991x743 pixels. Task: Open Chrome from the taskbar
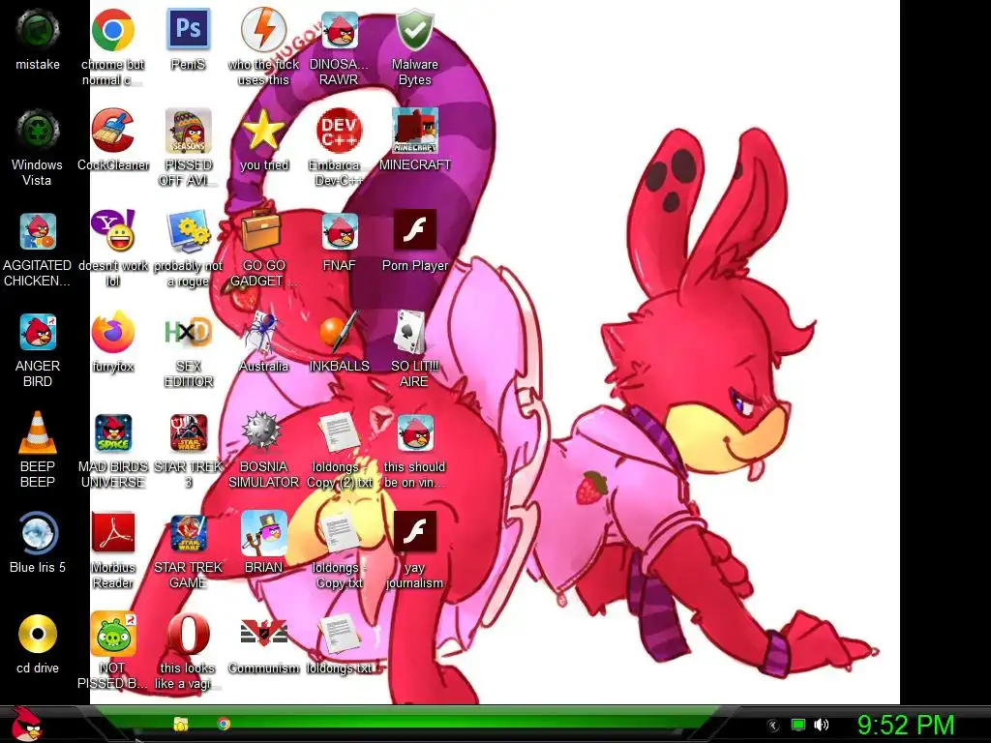click(224, 724)
